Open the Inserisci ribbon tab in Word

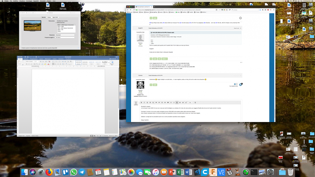[26, 59]
